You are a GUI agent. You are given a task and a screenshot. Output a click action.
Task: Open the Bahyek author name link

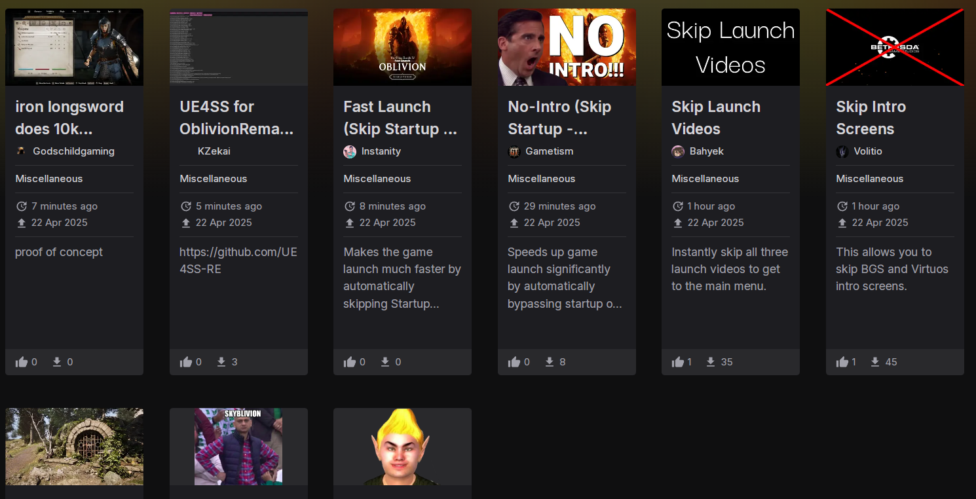tap(706, 151)
